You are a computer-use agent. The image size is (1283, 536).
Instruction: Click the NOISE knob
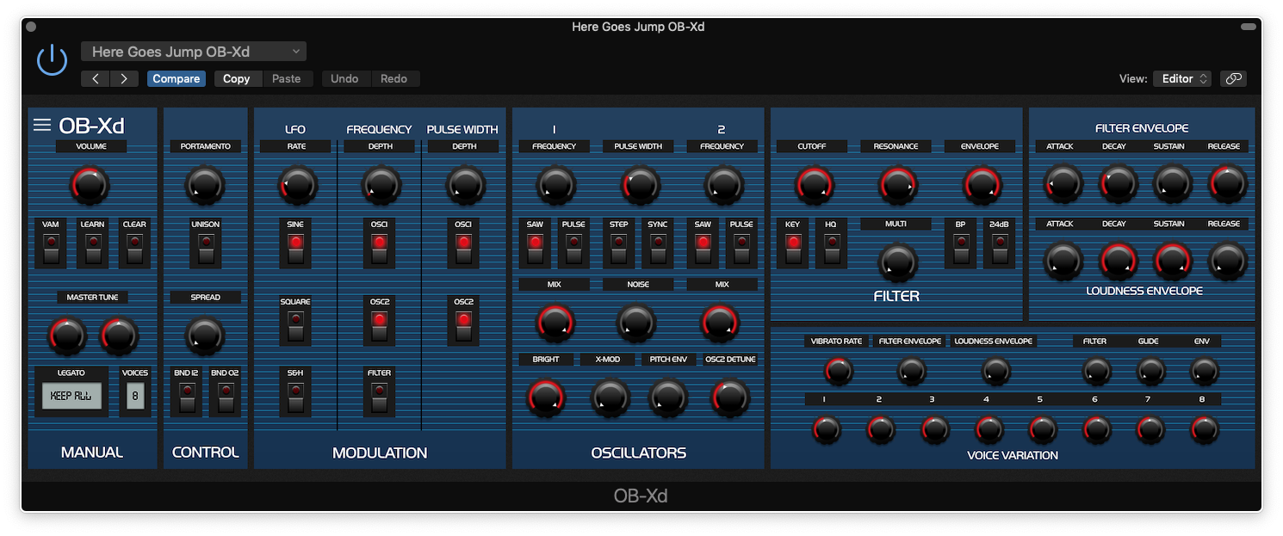pos(636,323)
